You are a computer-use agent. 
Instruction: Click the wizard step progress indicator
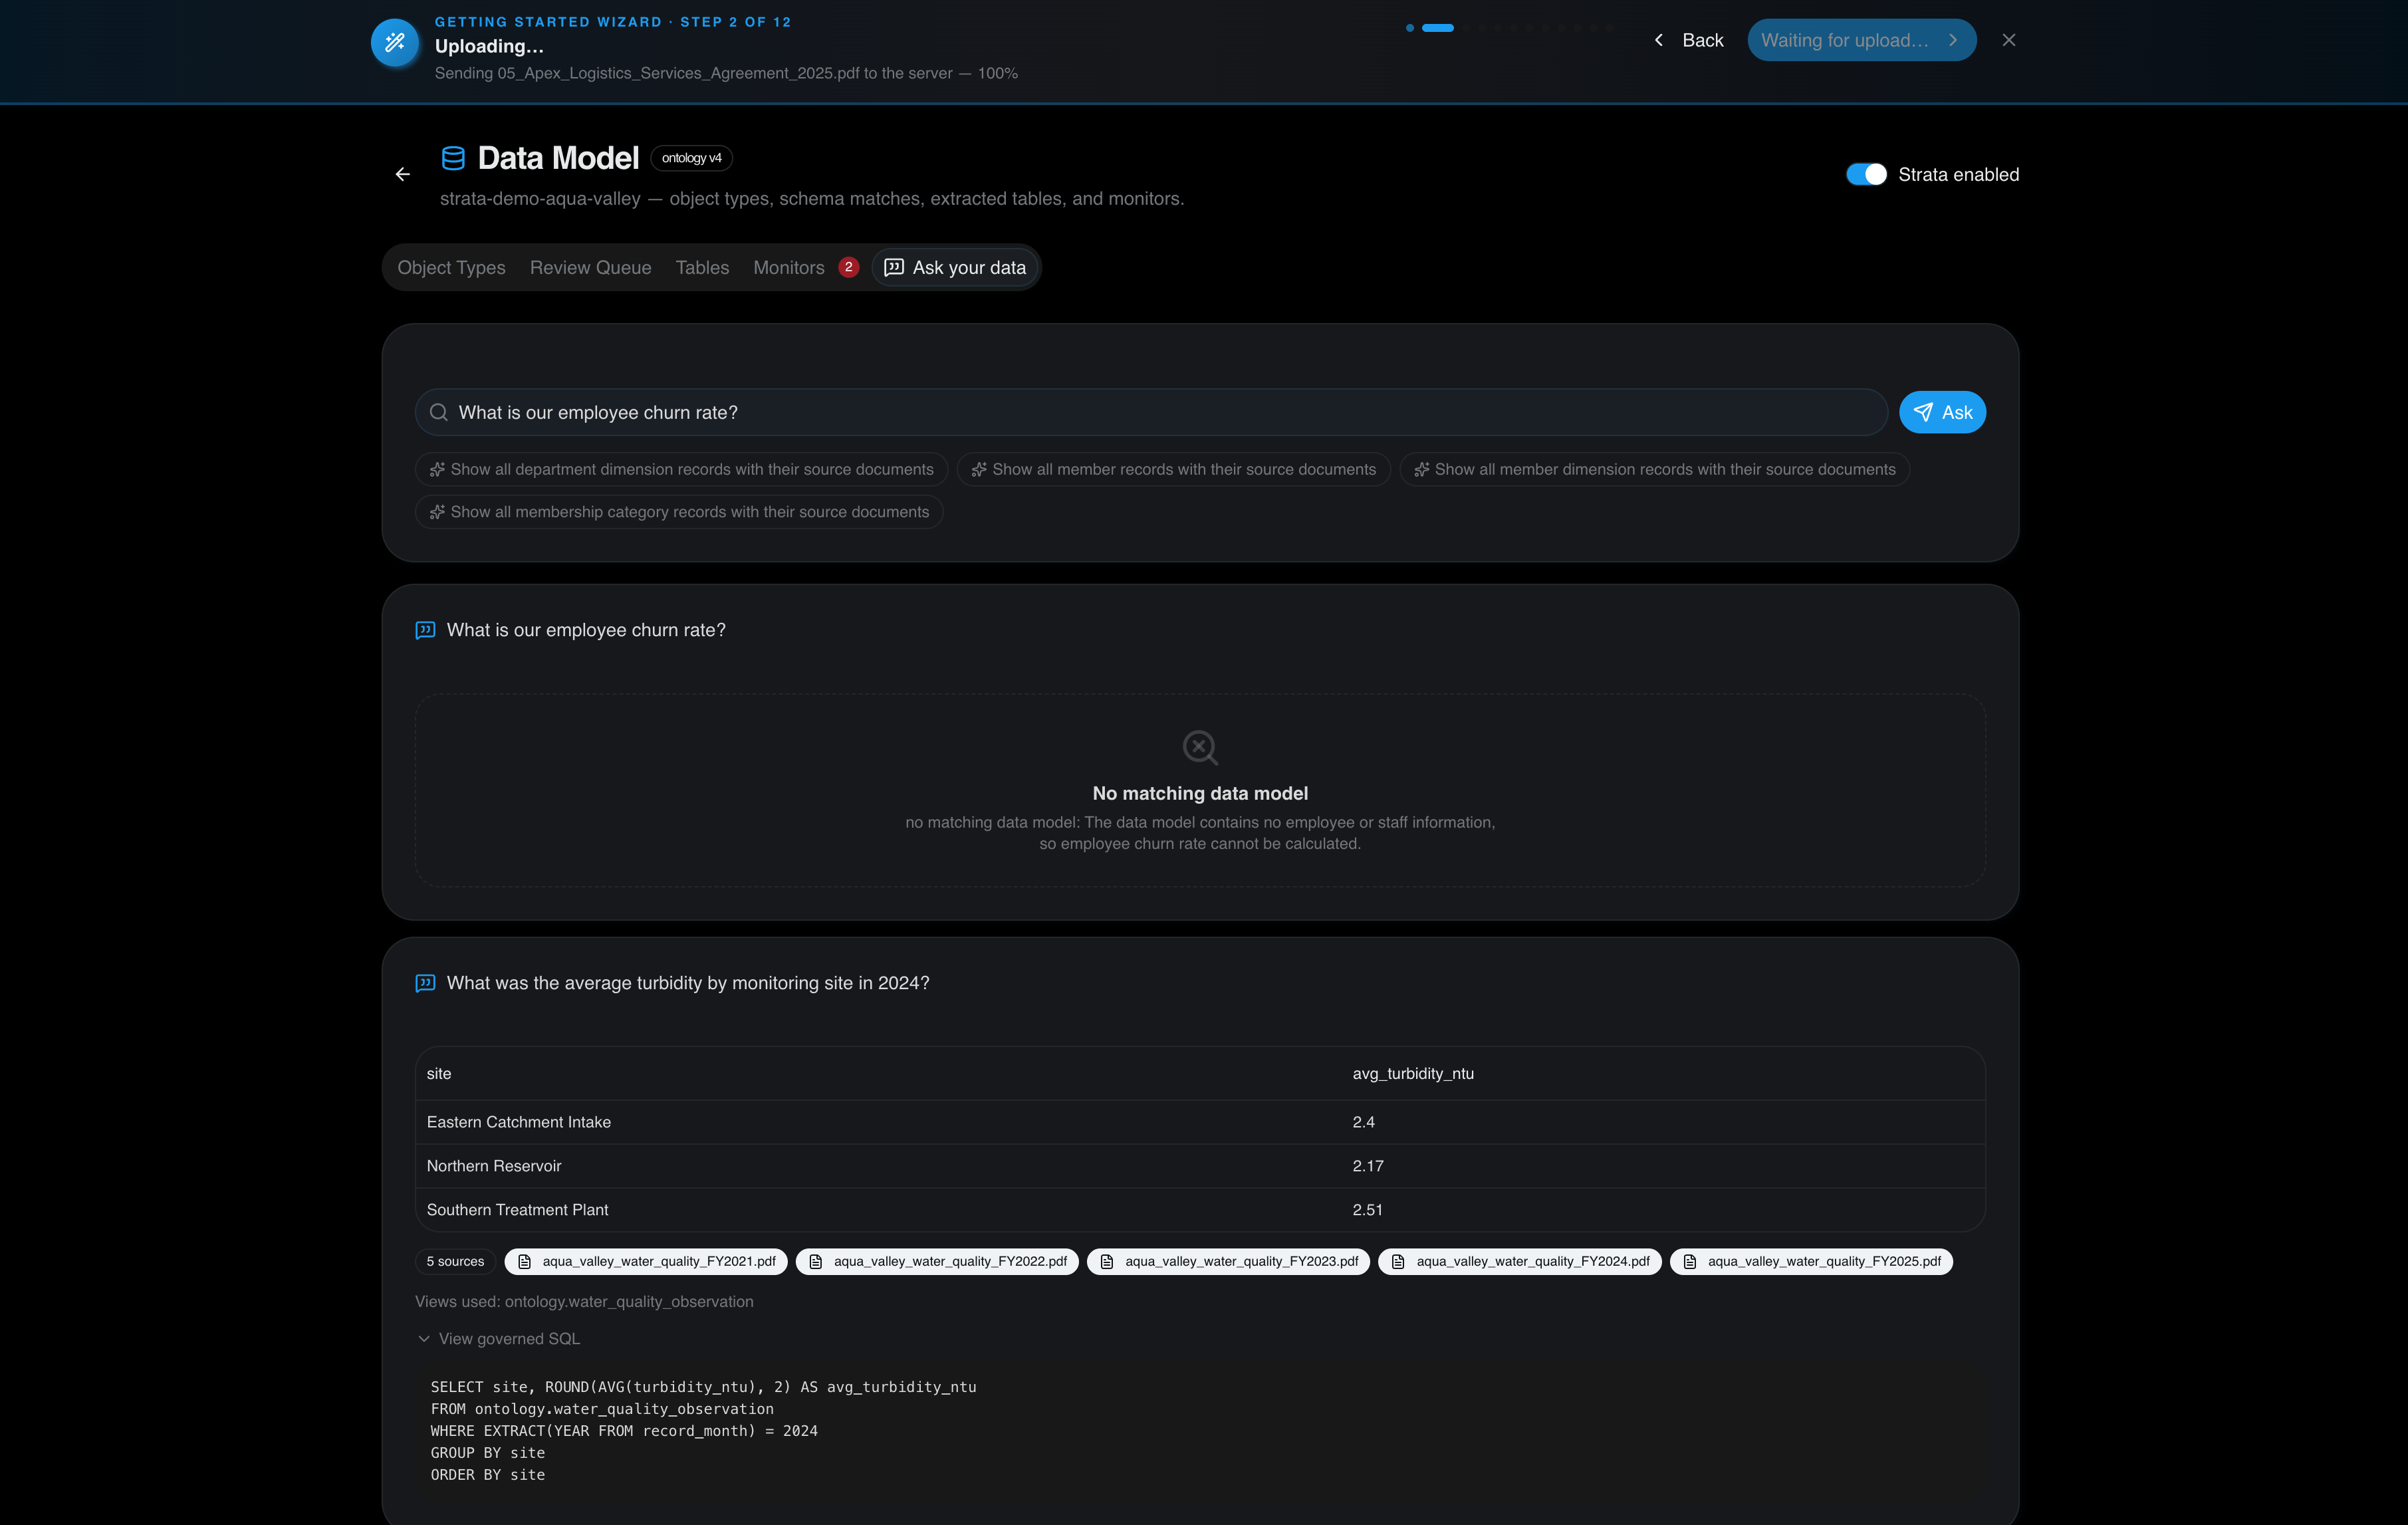pyautogui.click(x=1509, y=28)
